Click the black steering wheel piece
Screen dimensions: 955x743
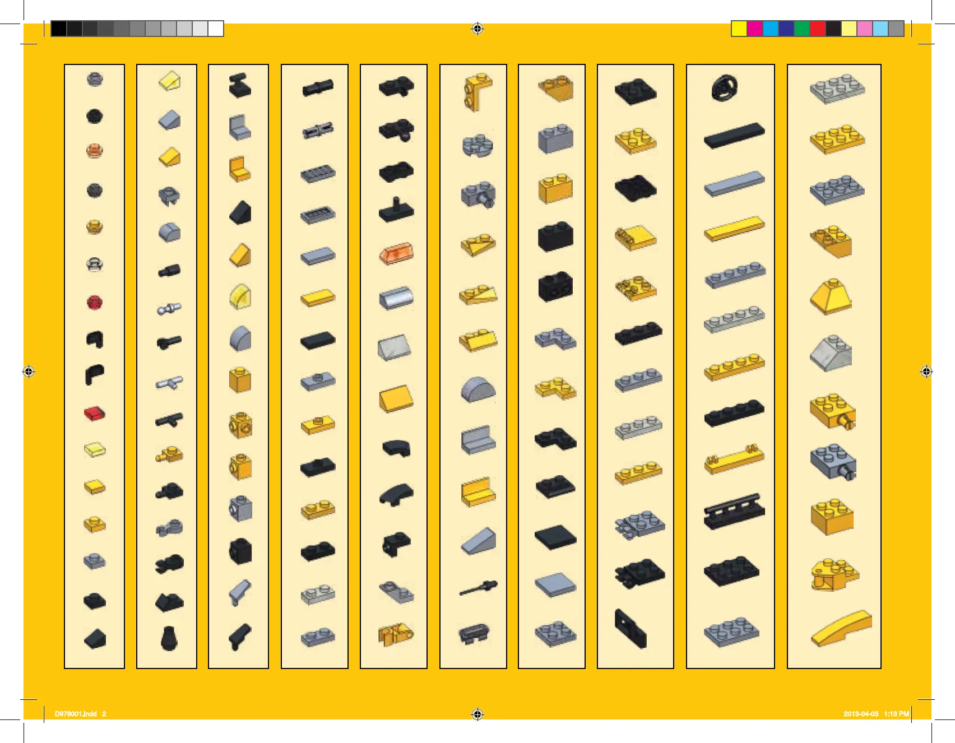point(725,89)
